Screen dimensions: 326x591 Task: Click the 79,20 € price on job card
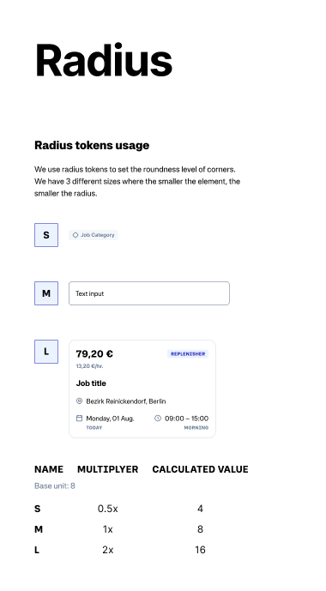pos(94,353)
